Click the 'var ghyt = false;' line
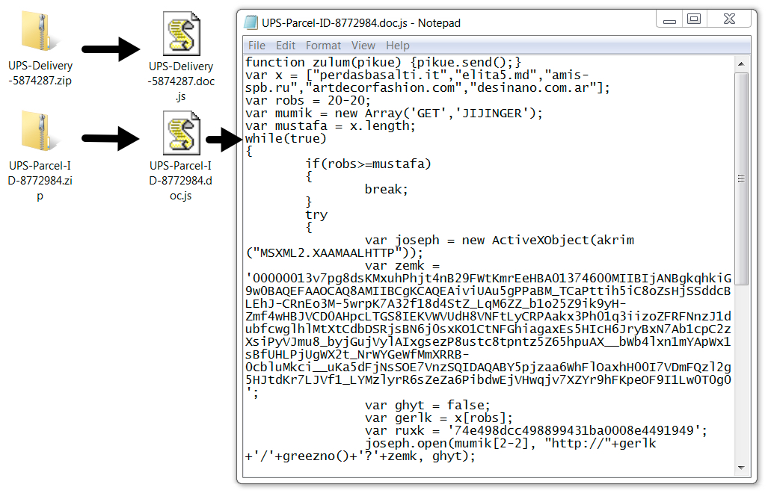Image resolution: width=768 pixels, height=493 pixels. click(428, 406)
